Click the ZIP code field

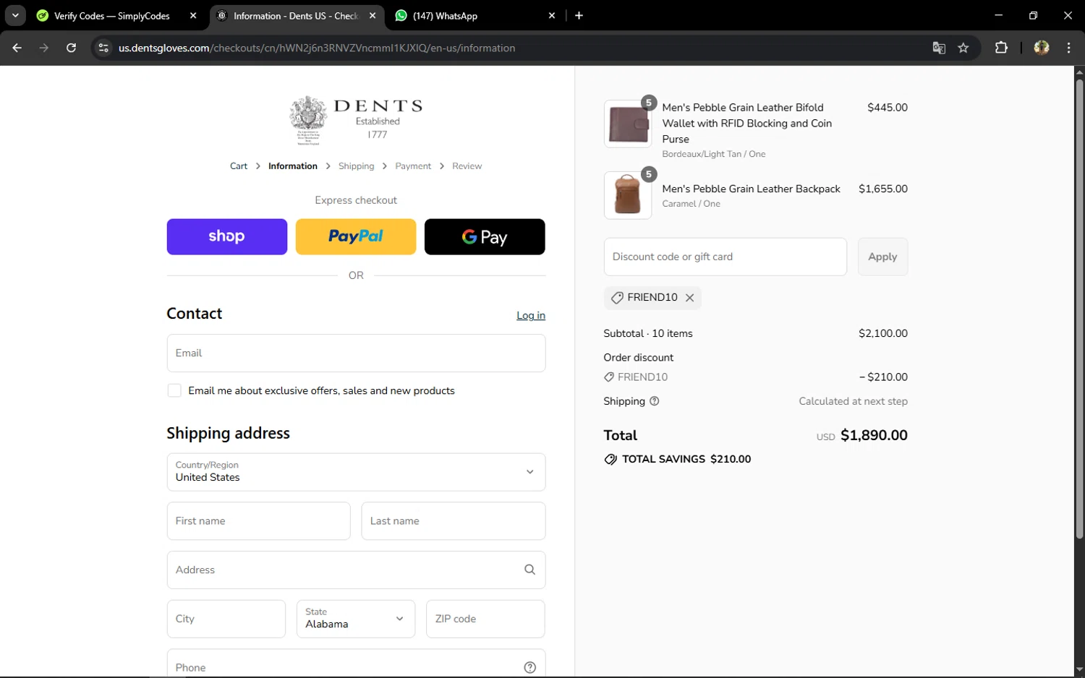pos(485,619)
